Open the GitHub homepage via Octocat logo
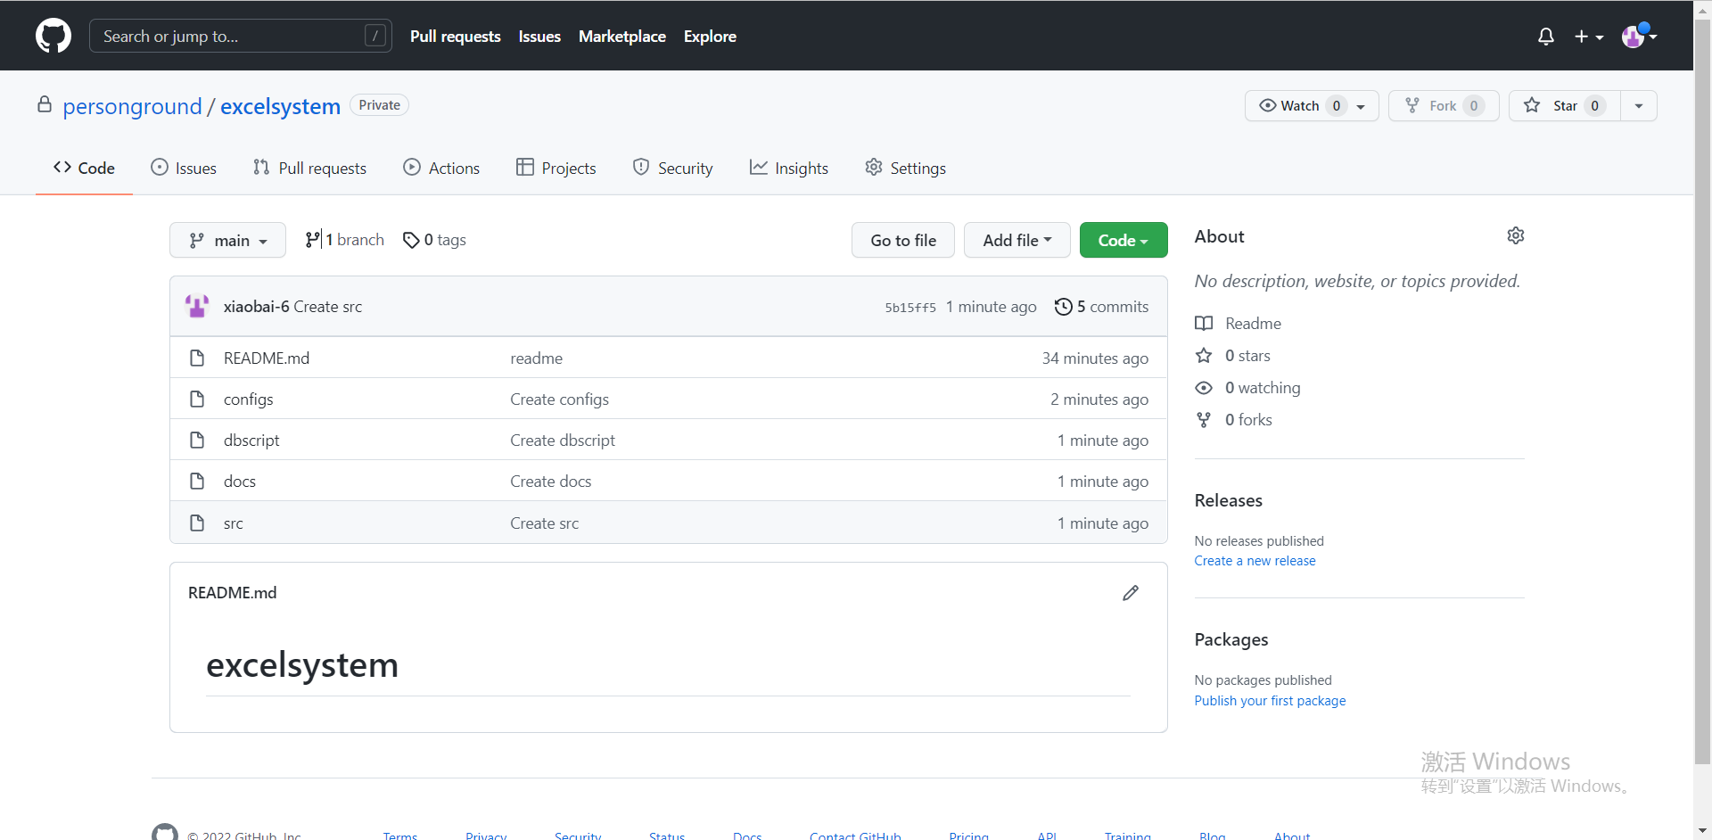This screenshot has height=840, width=1712. pos(53,36)
